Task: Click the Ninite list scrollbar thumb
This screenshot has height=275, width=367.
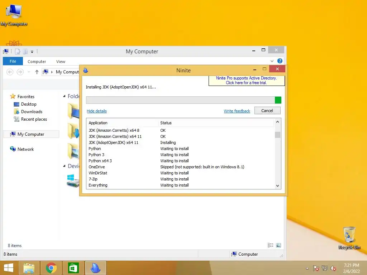Action: tap(278, 135)
